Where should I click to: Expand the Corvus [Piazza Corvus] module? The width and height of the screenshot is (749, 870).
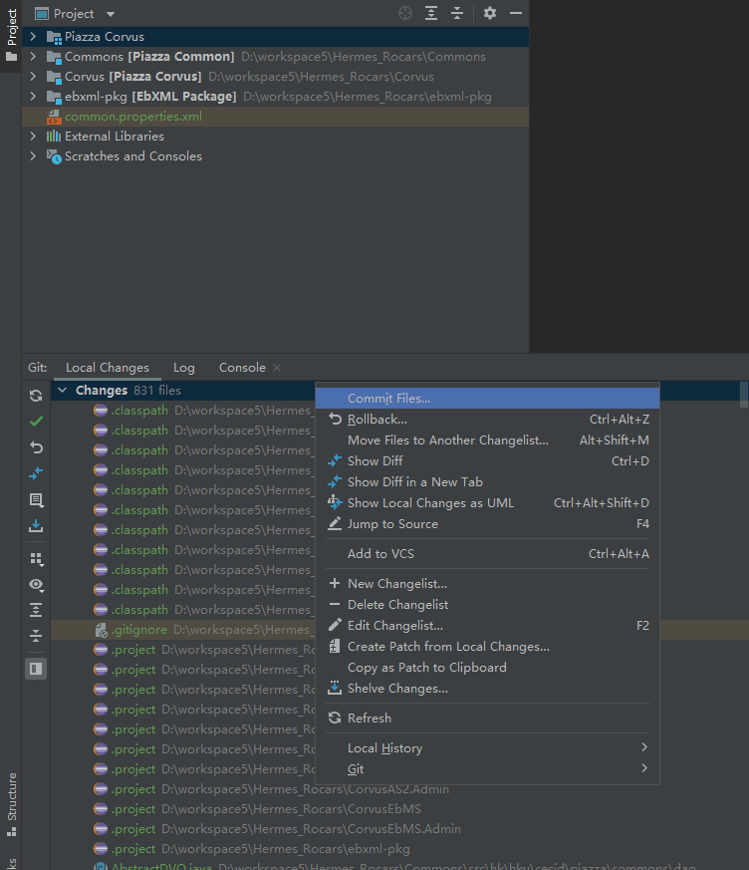pyautogui.click(x=33, y=77)
